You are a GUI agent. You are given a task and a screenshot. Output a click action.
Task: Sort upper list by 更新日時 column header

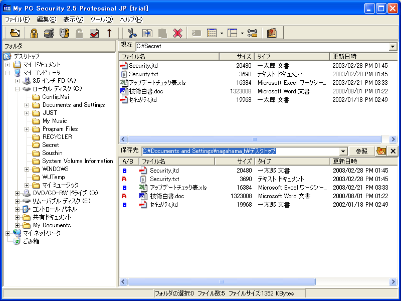click(364, 56)
